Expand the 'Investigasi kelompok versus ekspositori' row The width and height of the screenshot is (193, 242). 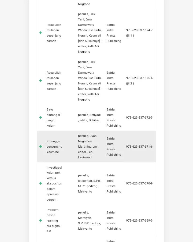40,183
